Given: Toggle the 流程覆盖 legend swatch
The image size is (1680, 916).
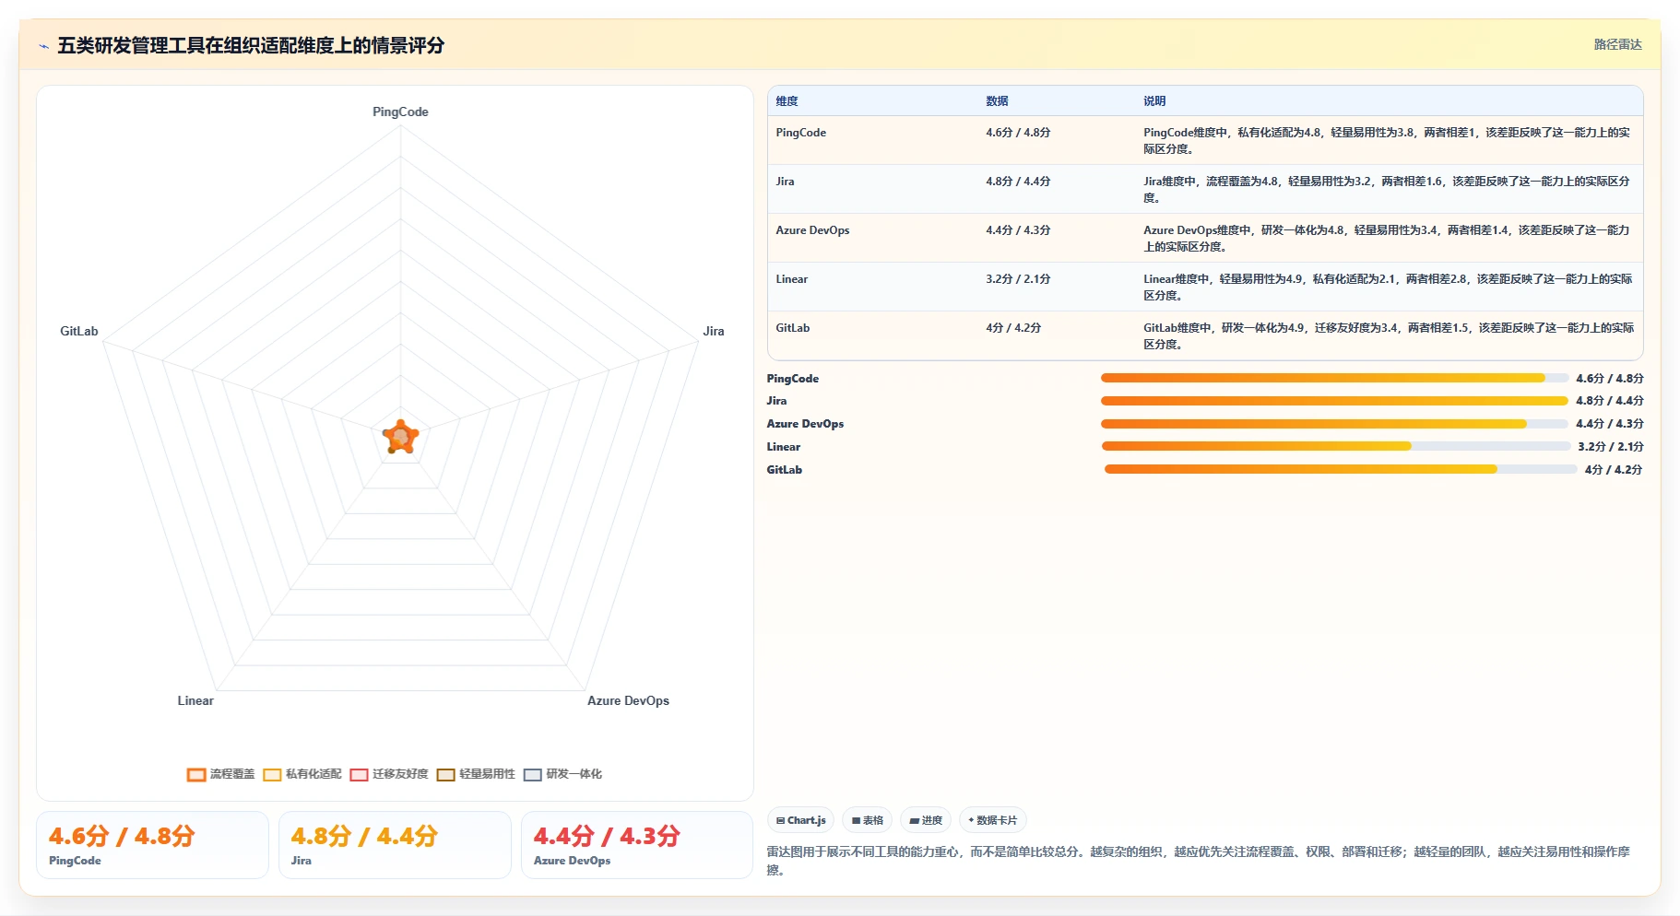Looking at the screenshot, I should [x=196, y=775].
